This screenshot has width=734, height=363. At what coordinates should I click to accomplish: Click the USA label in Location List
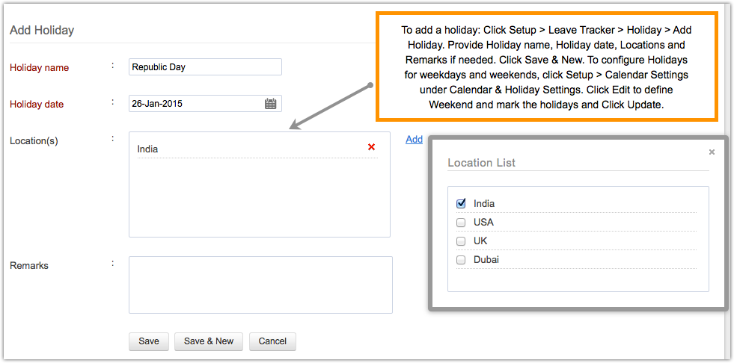483,223
